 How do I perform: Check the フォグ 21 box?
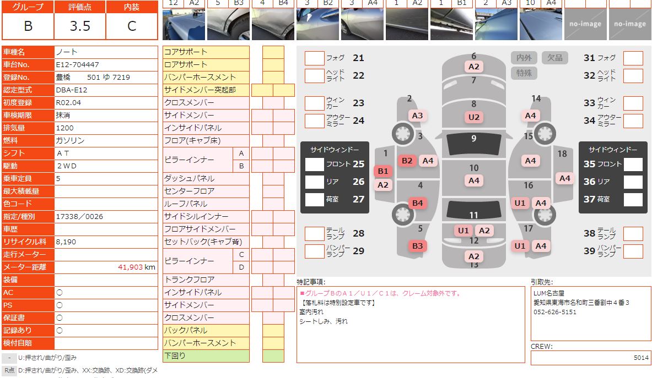point(315,58)
